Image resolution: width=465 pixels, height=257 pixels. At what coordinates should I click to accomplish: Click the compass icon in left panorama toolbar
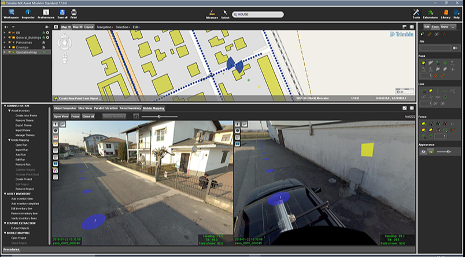coord(56,131)
